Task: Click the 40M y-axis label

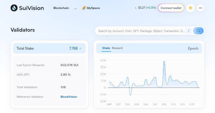Action: coord(103,60)
